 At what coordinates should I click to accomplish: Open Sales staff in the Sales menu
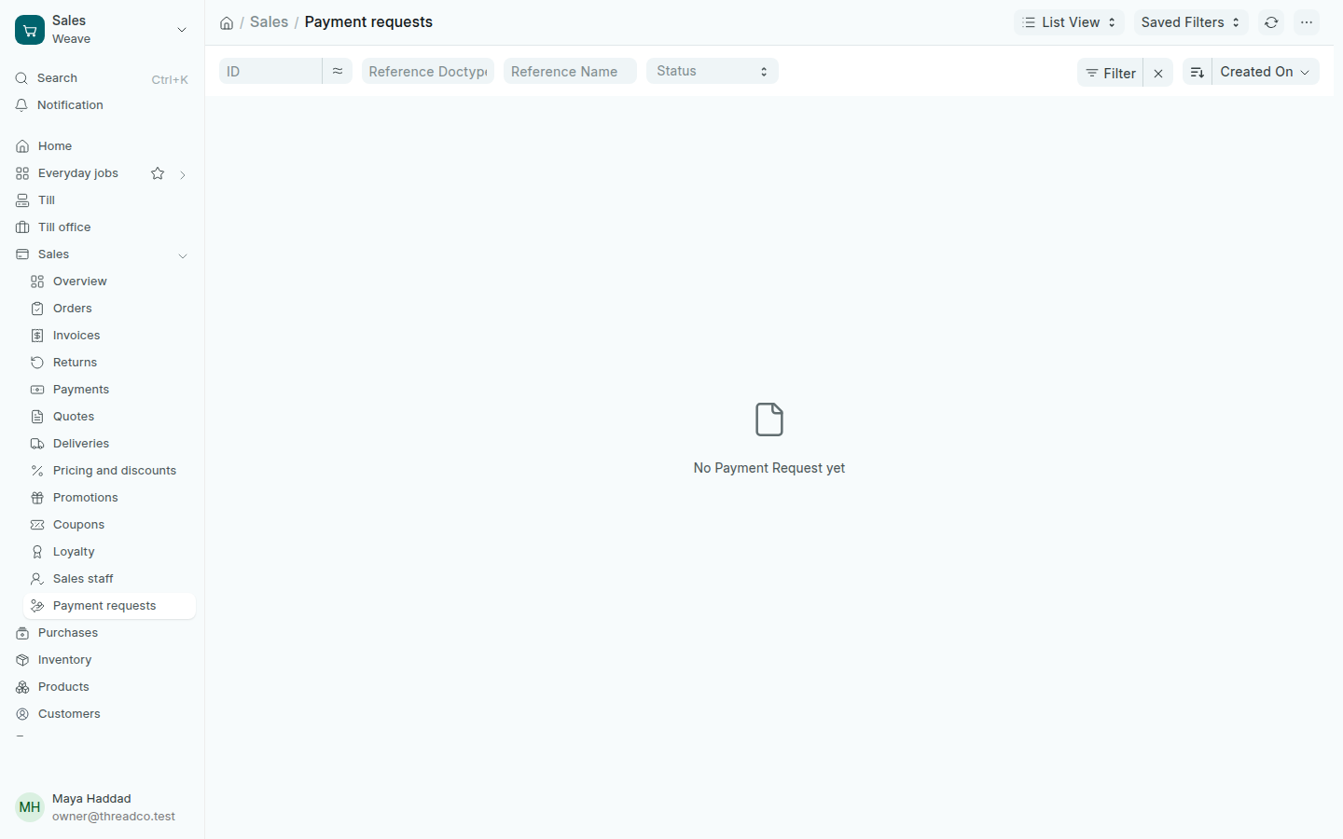(109, 579)
